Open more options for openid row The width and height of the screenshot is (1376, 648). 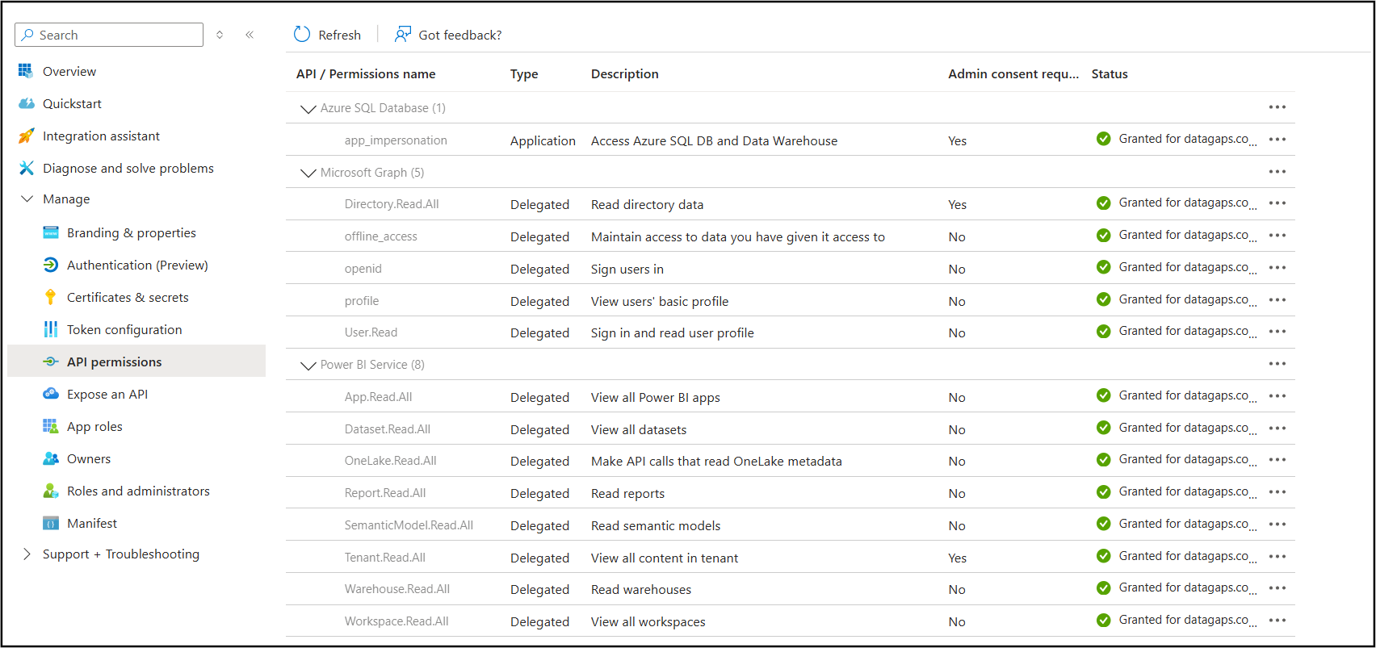pyautogui.click(x=1277, y=268)
